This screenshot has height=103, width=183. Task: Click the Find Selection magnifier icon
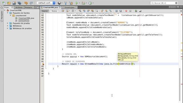(80, 11)
